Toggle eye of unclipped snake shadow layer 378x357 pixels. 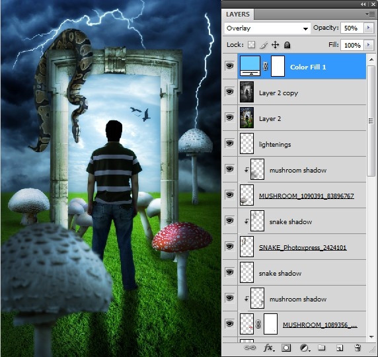229,272
